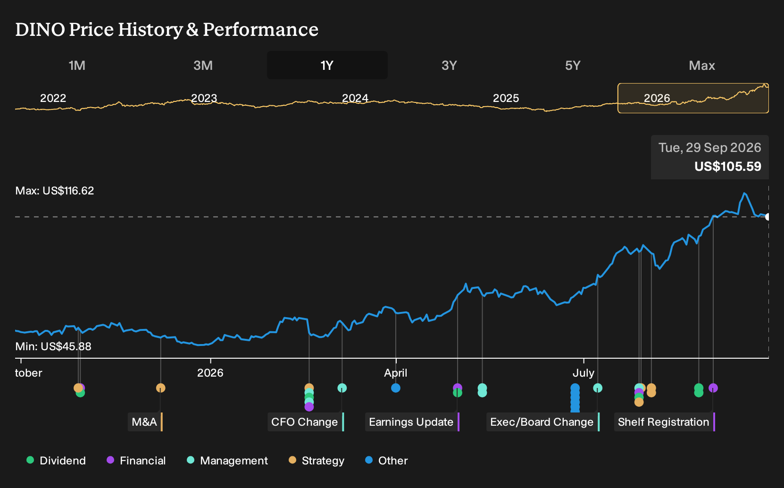This screenshot has width=784, height=488.
Task: Toggle the Financial legend filter
Action: pyautogui.click(x=136, y=461)
